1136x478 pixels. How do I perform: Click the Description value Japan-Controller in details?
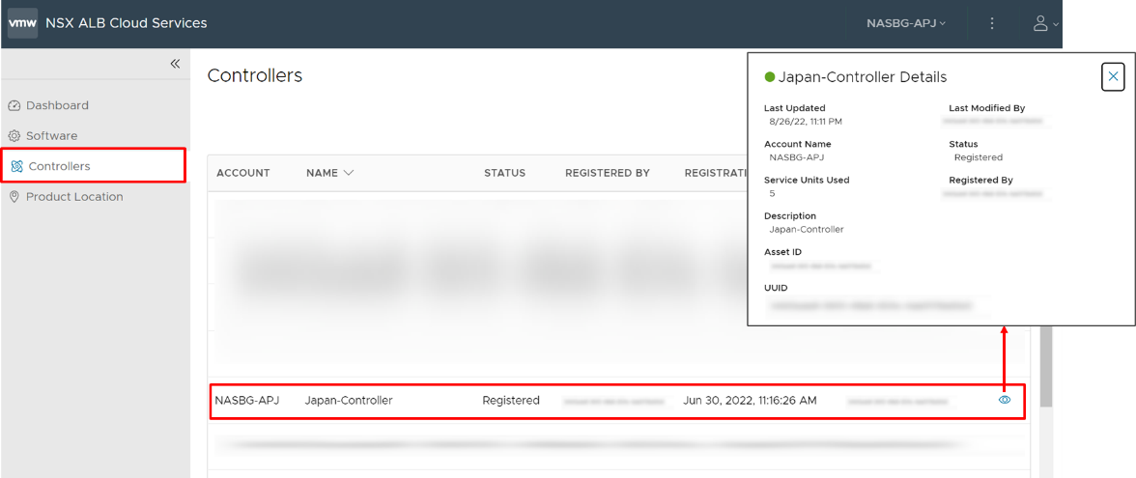click(x=807, y=230)
